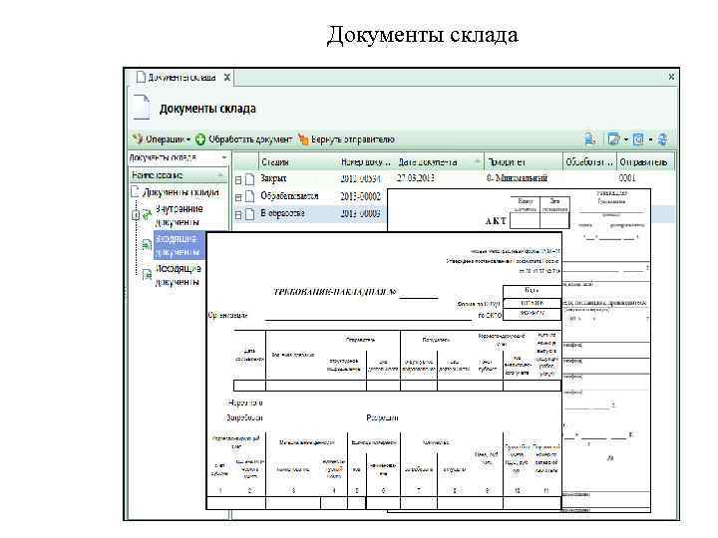Viewport: 718px width, 538px height.
Task: Click the document icon in the В обработке row
Action: click(x=250, y=214)
